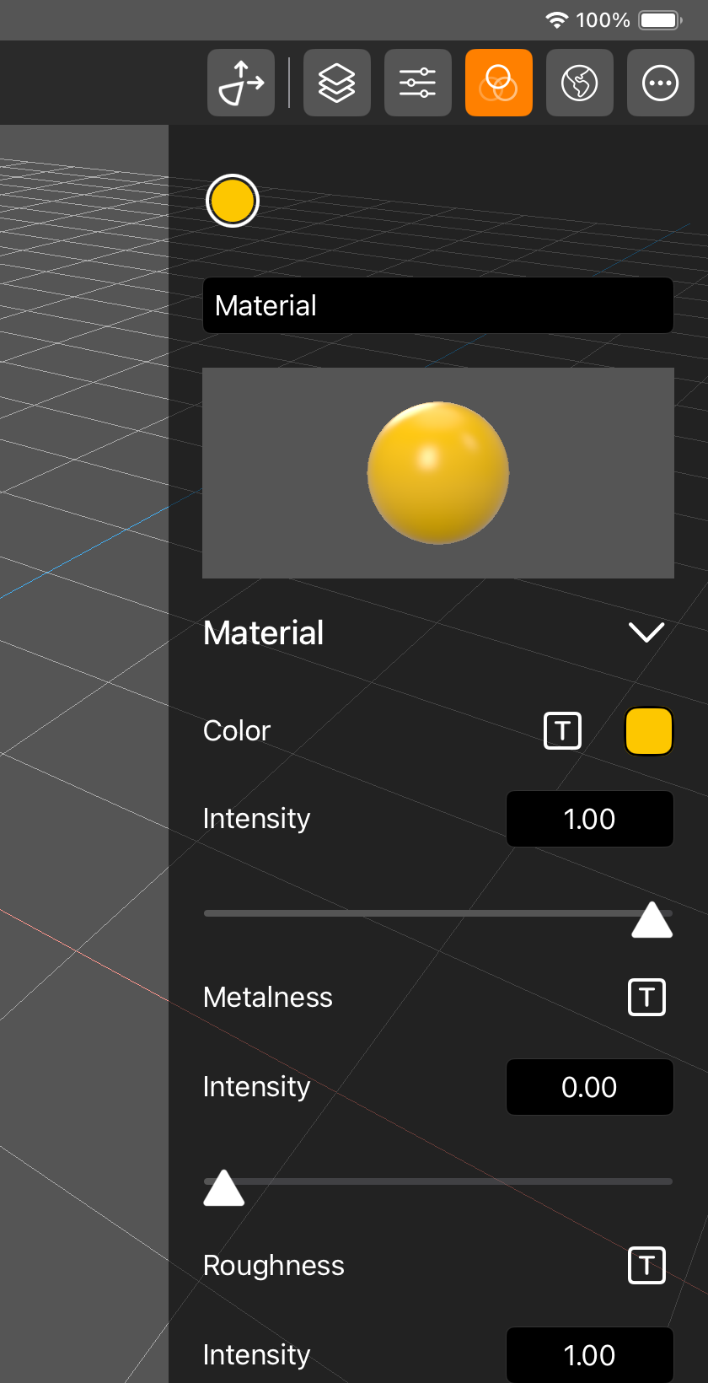Image resolution: width=708 pixels, height=1383 pixels.
Task: Click Color Intensity value field 1.00
Action: tap(590, 819)
